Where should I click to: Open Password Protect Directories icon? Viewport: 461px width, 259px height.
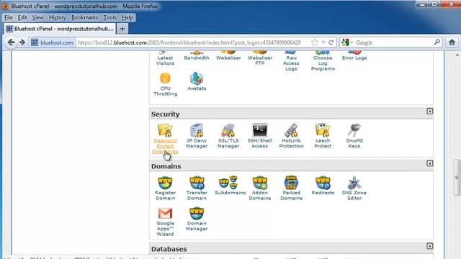(165, 130)
